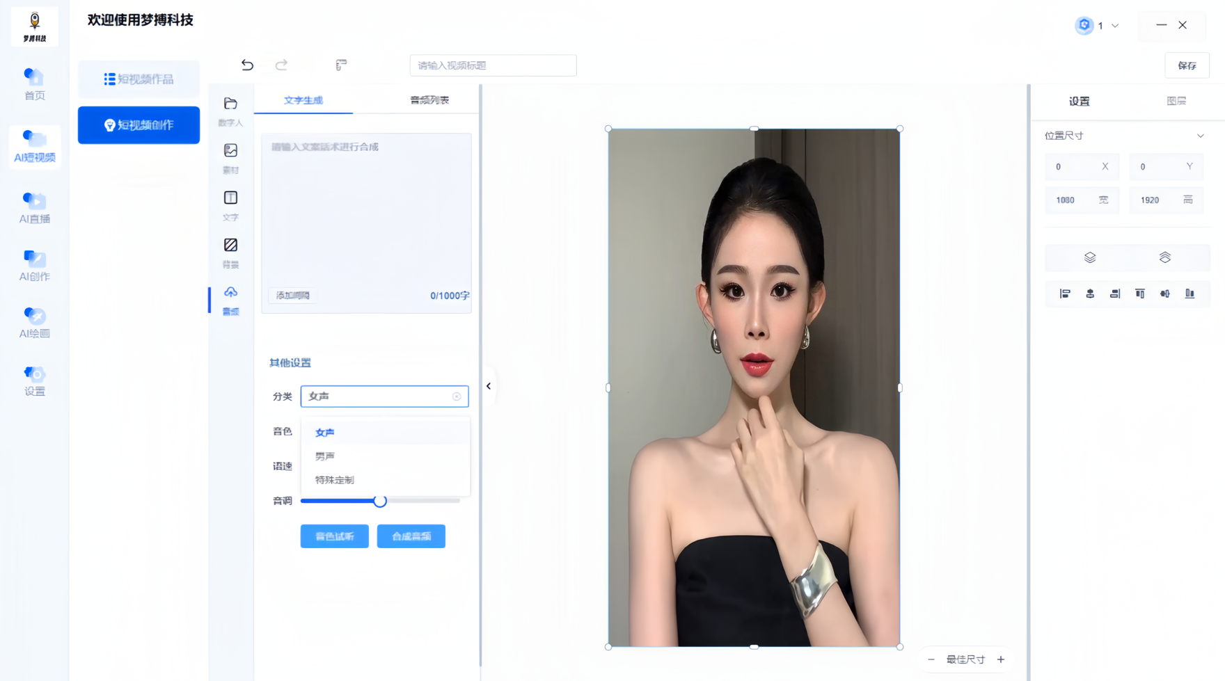This screenshot has width=1225, height=681.
Task: Click the 梦搏科技 logo
Action: [34, 27]
